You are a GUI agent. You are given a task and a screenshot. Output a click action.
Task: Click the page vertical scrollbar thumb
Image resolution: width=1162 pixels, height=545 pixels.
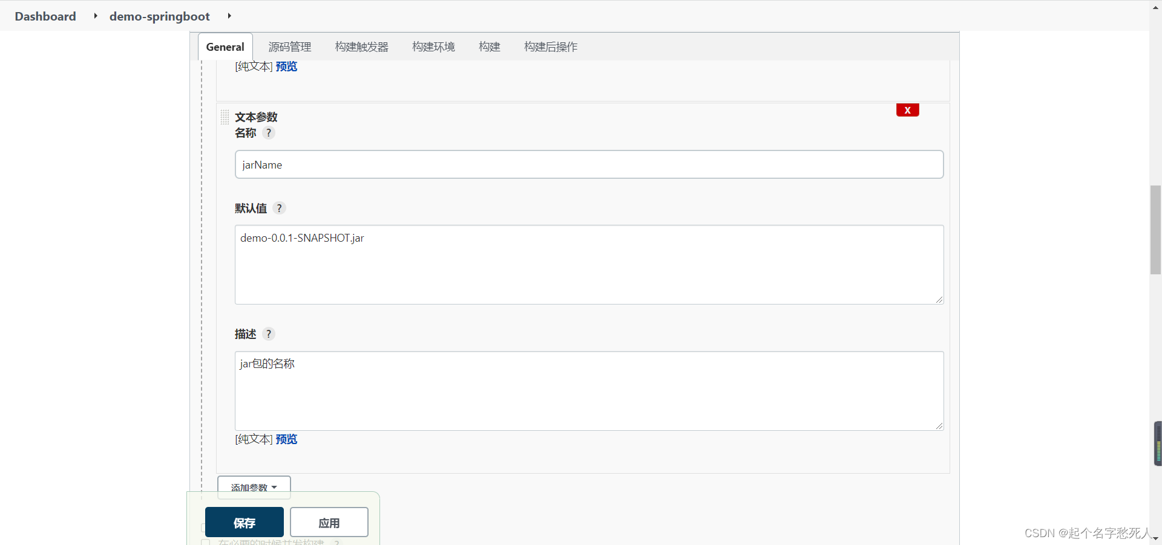click(x=1155, y=230)
